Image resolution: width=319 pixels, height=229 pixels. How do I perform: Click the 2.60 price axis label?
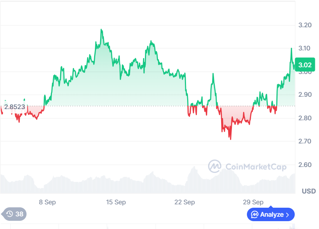point(305,165)
